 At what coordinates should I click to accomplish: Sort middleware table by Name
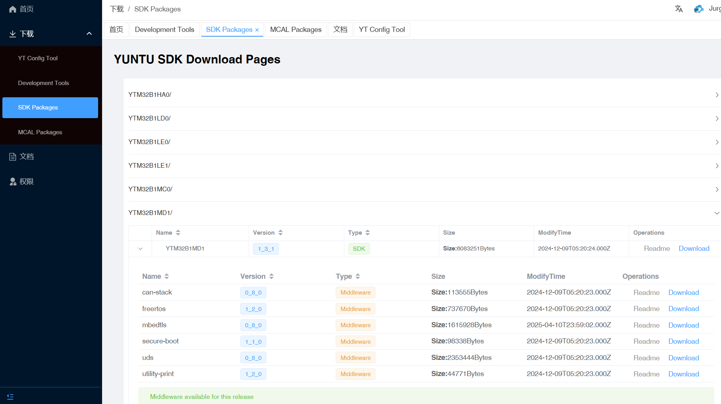167,276
